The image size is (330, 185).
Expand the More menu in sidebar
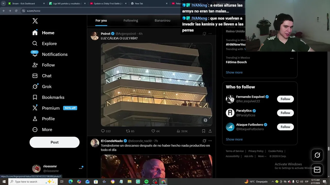point(42,129)
